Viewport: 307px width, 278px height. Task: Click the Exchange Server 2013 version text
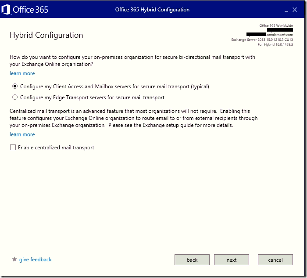coord(262,40)
